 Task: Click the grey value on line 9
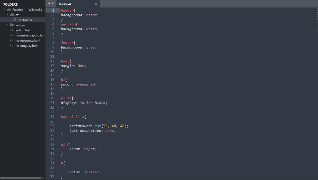point(90,47)
